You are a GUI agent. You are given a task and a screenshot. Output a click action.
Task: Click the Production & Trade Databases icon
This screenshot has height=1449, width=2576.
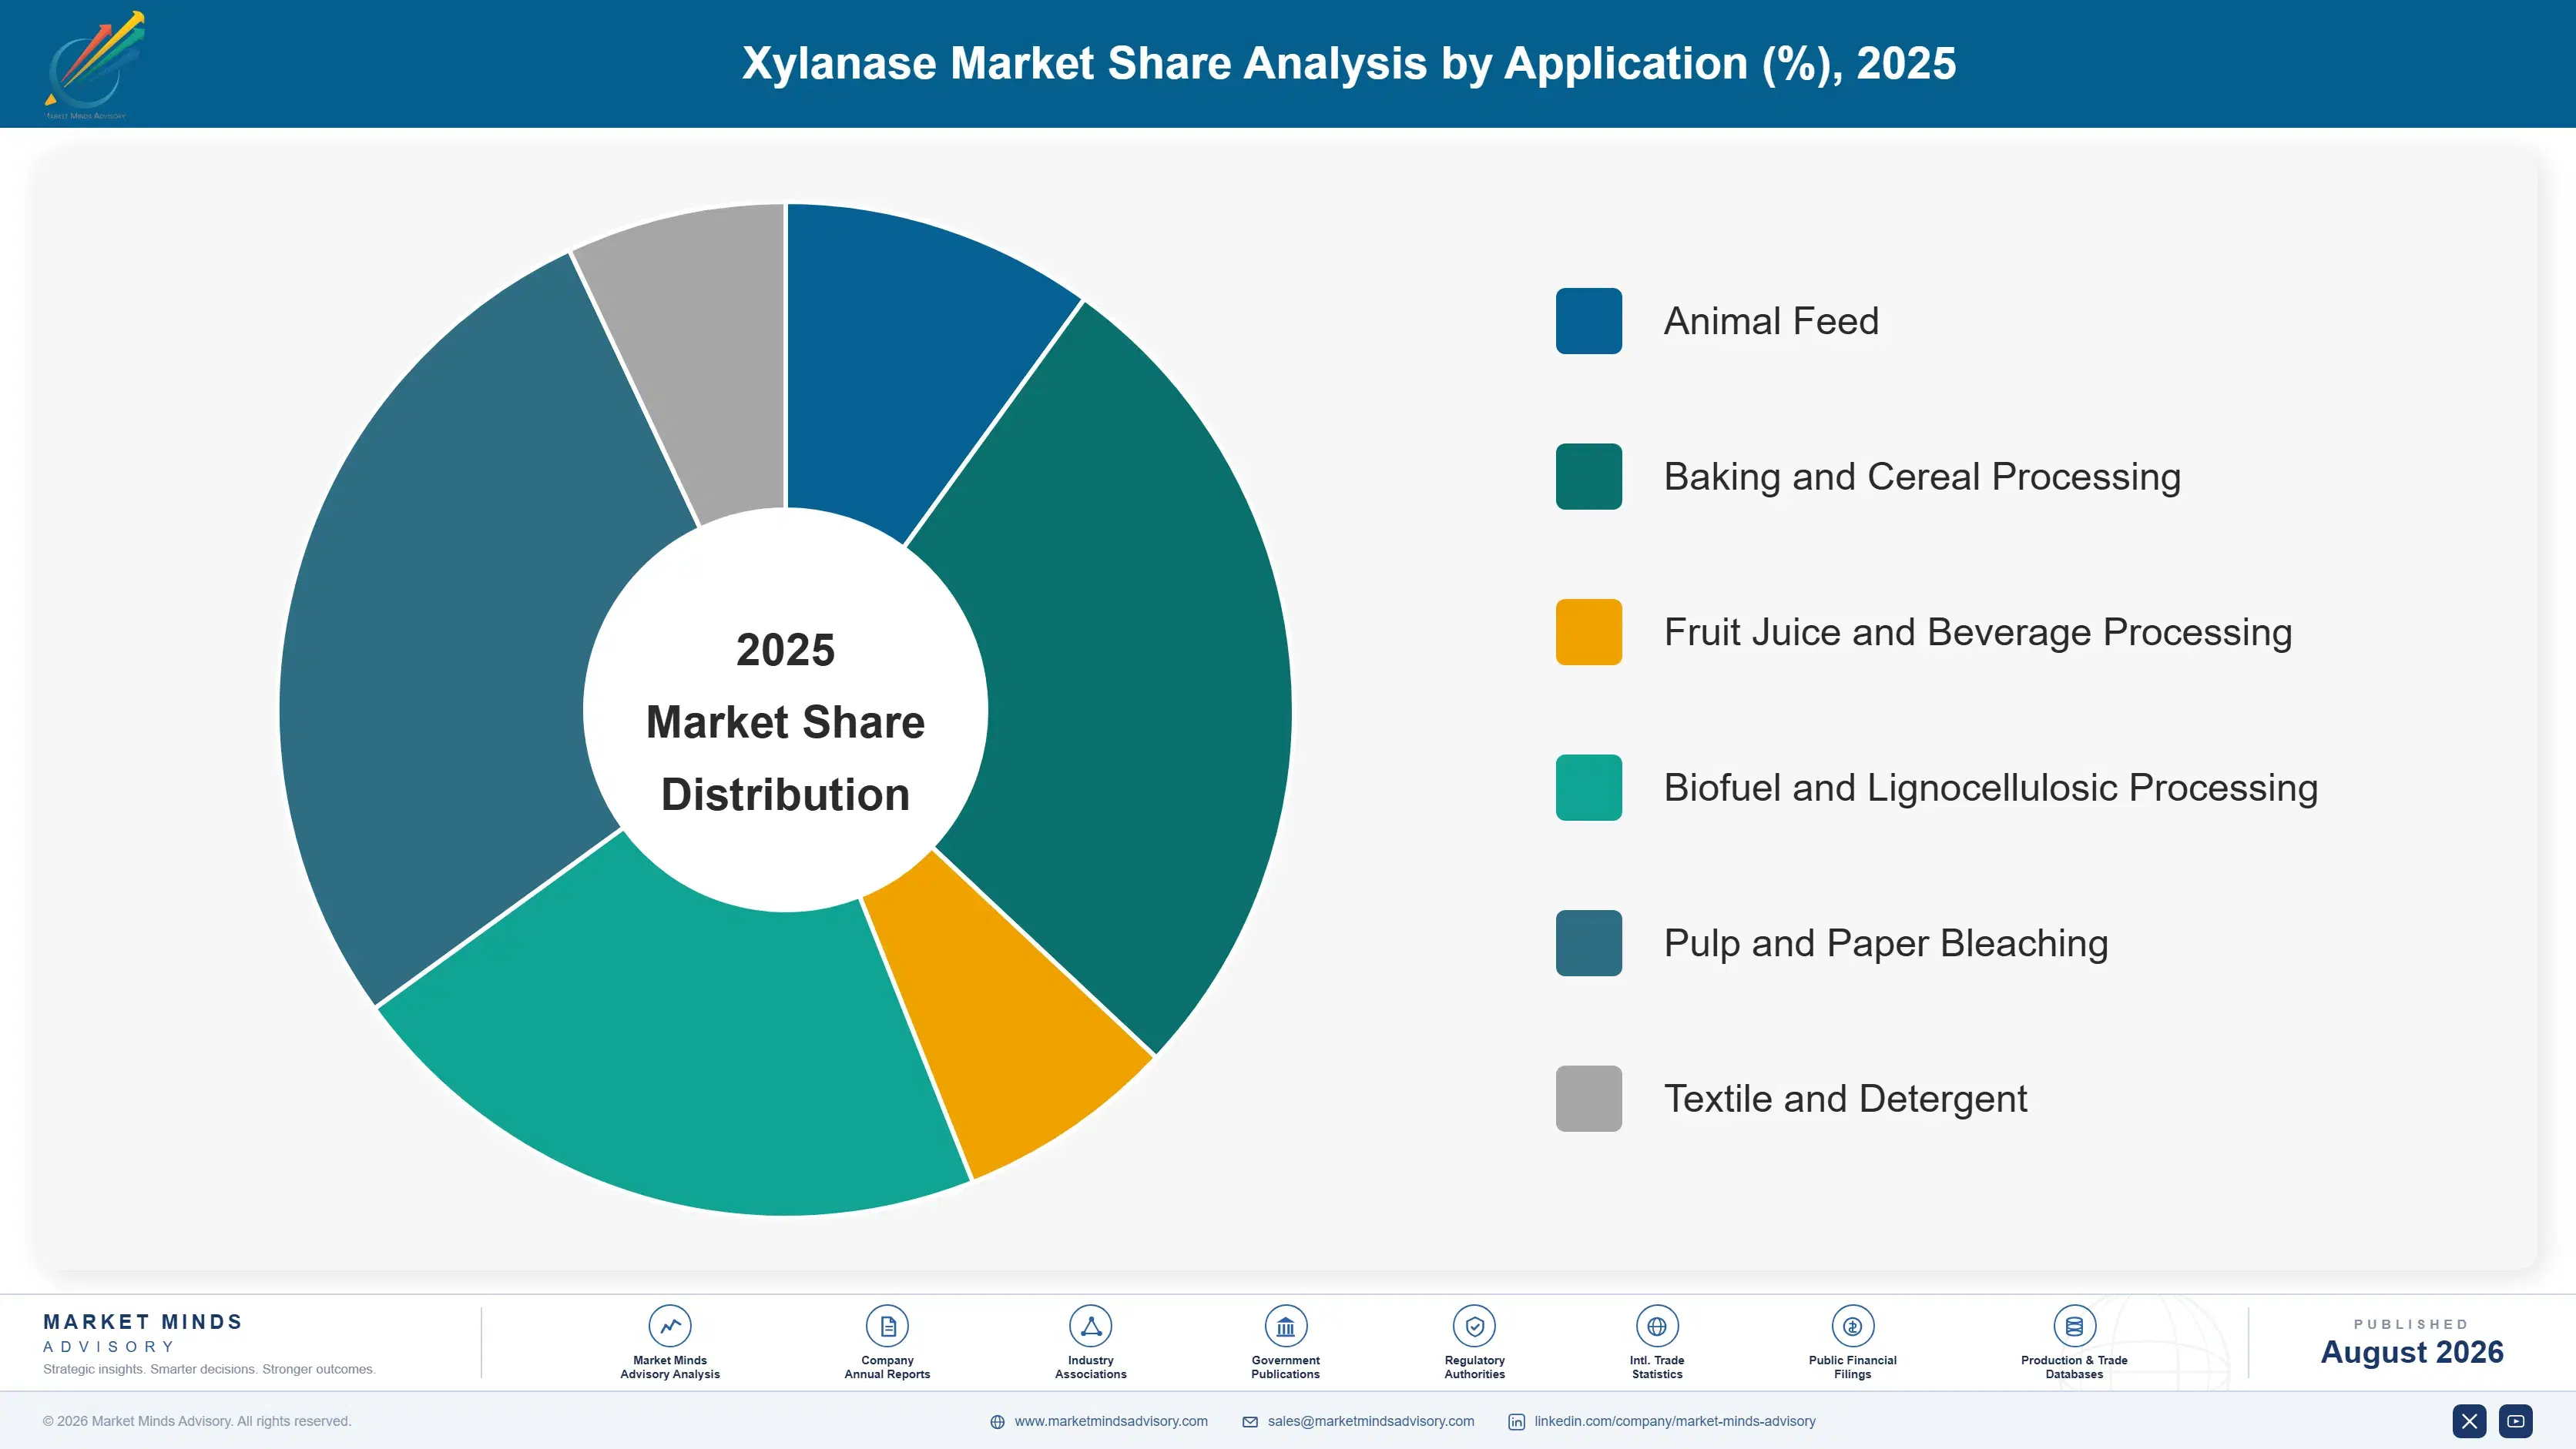click(2074, 1326)
